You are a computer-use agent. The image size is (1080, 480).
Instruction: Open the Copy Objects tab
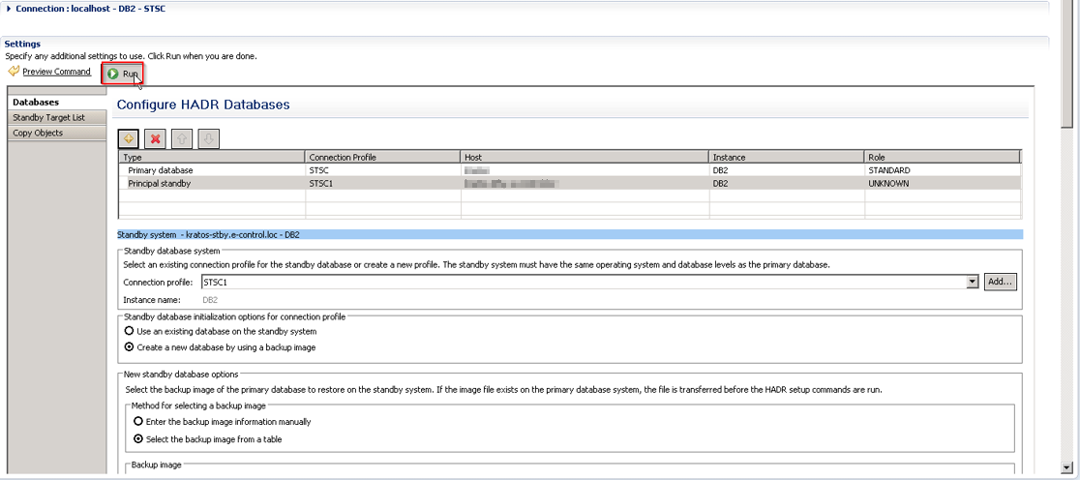pyautogui.click(x=38, y=133)
